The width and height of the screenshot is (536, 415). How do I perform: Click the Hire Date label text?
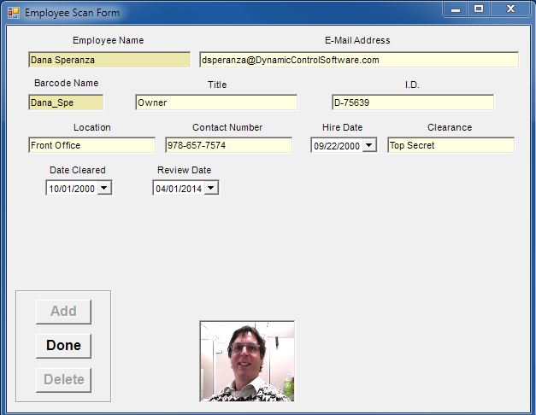pyautogui.click(x=342, y=127)
